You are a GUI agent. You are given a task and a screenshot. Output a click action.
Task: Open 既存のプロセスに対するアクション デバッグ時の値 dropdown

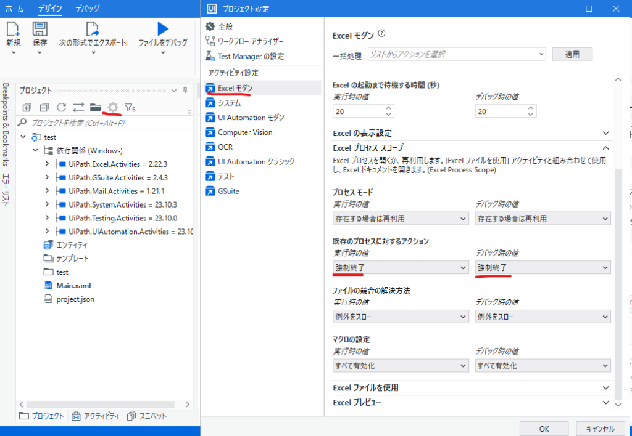pyautogui.click(x=543, y=267)
